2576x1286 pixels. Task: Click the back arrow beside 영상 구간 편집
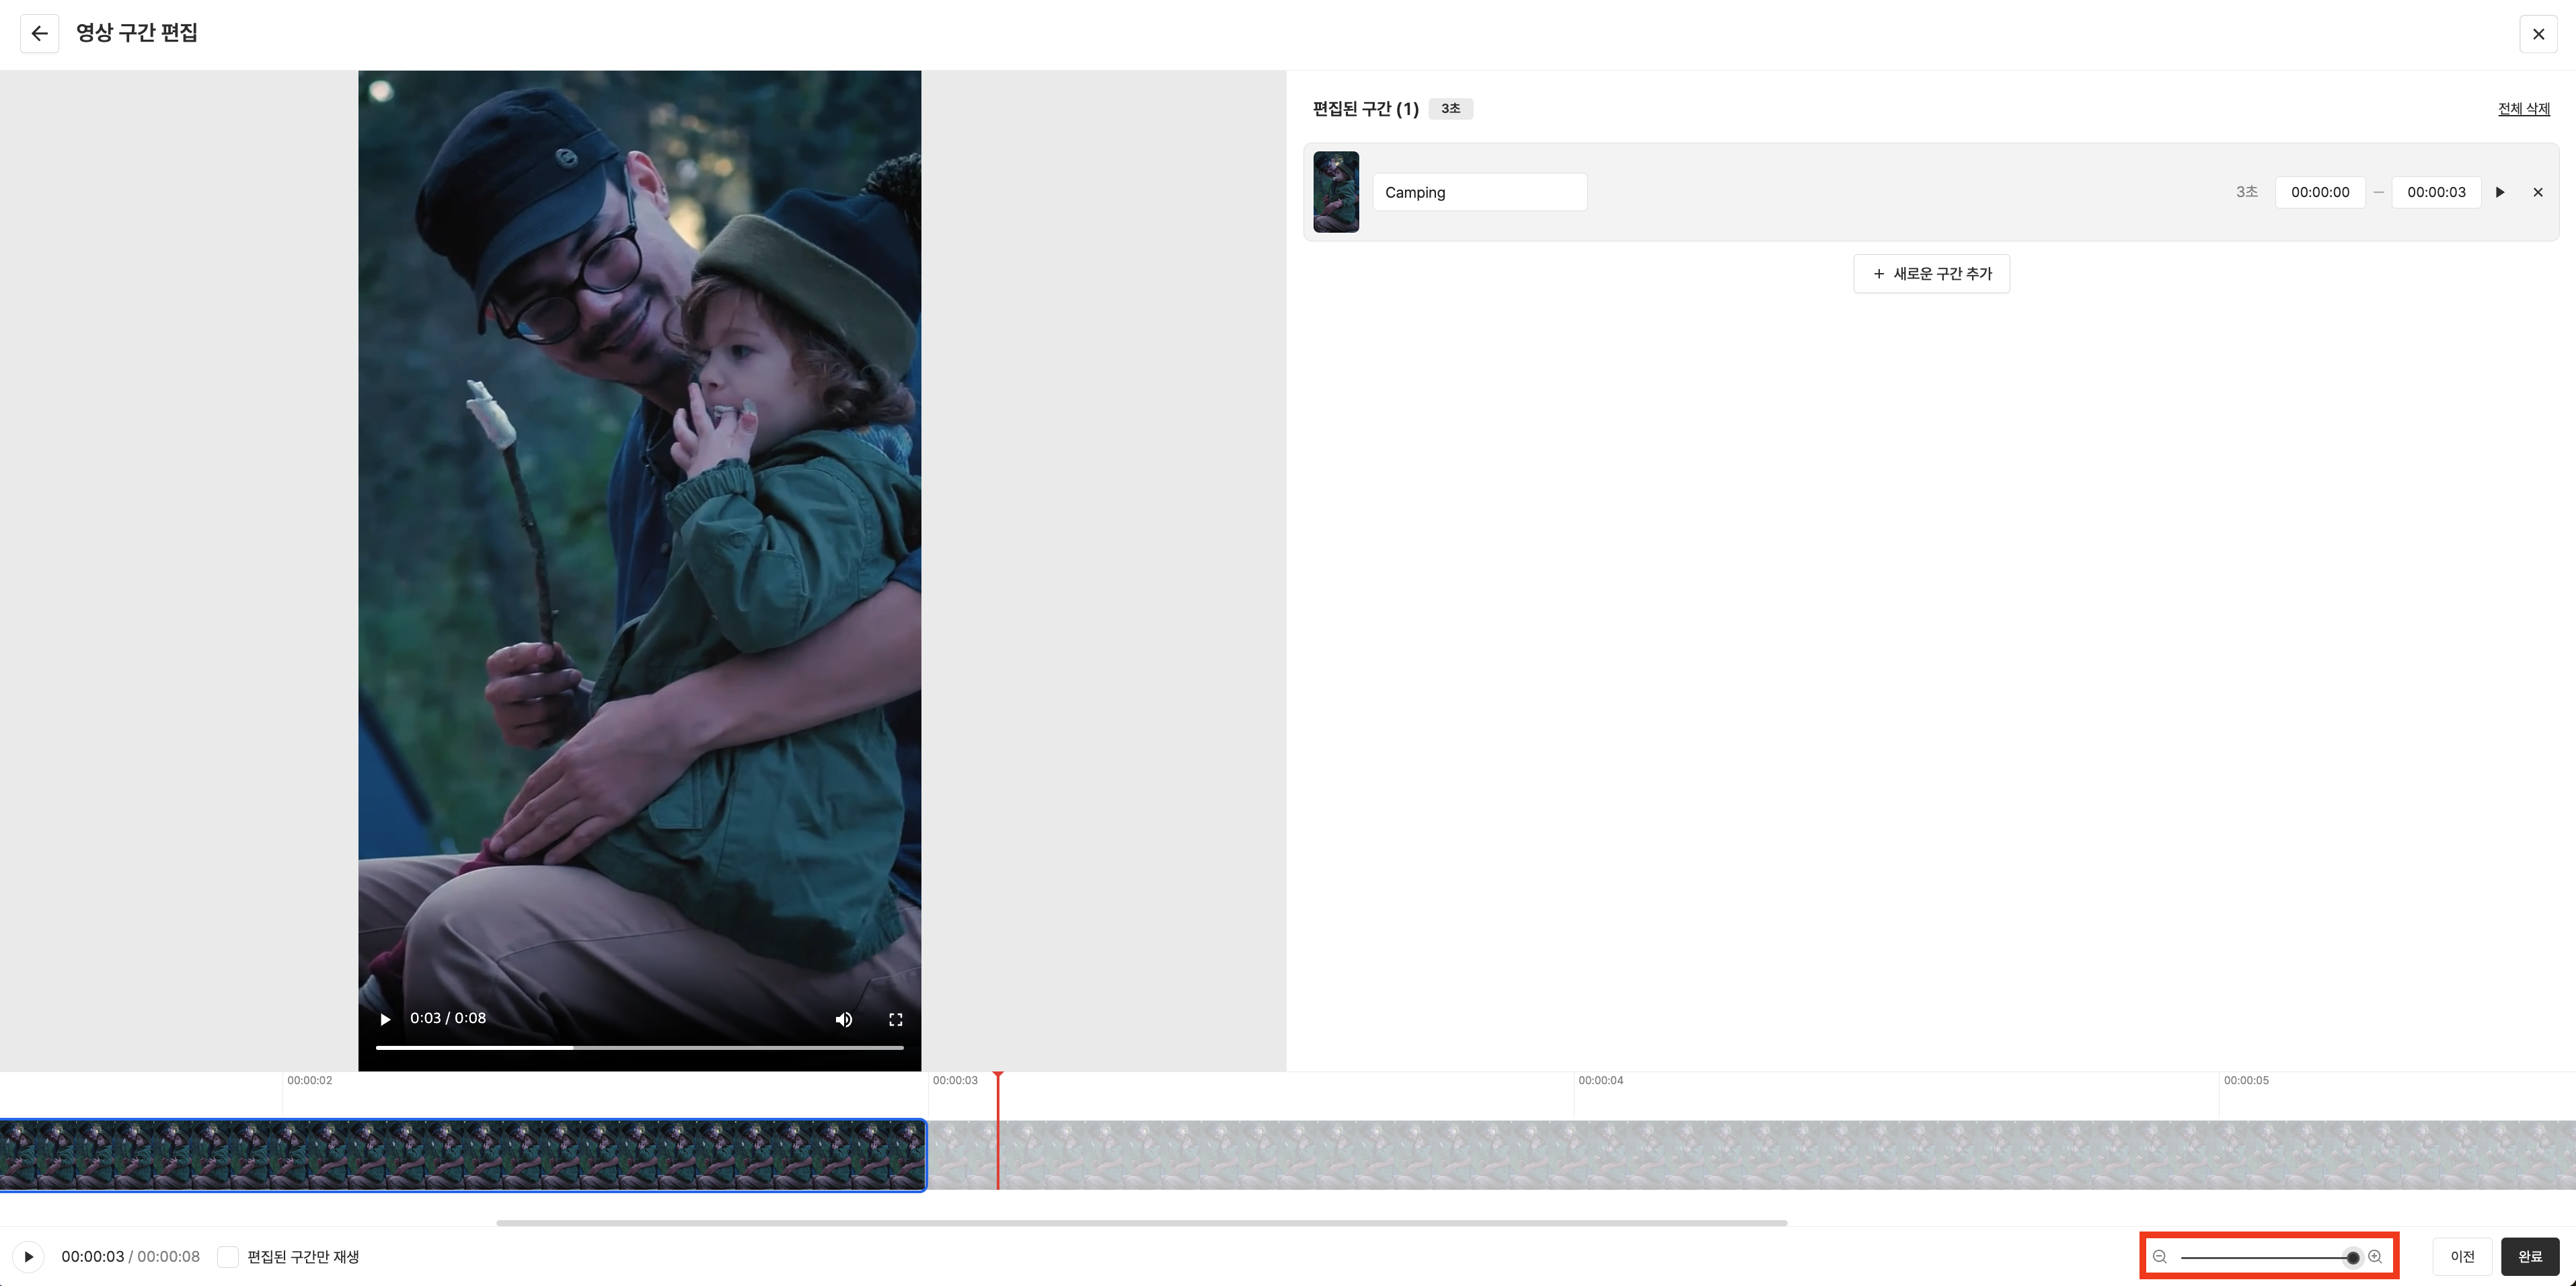pos(39,33)
